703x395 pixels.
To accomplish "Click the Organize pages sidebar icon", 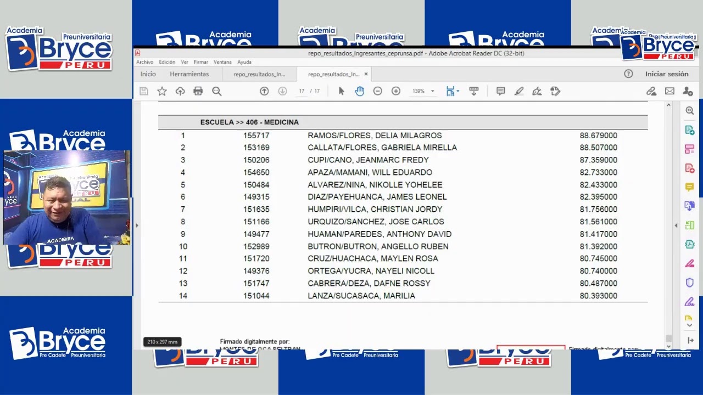I will 690,149.
